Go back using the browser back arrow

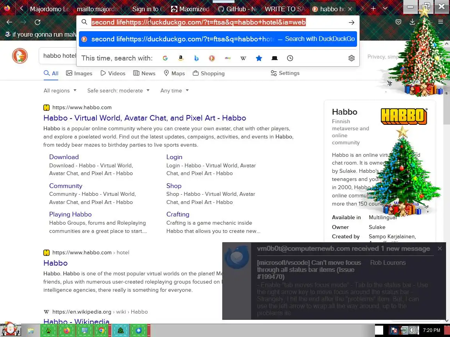(9, 22)
